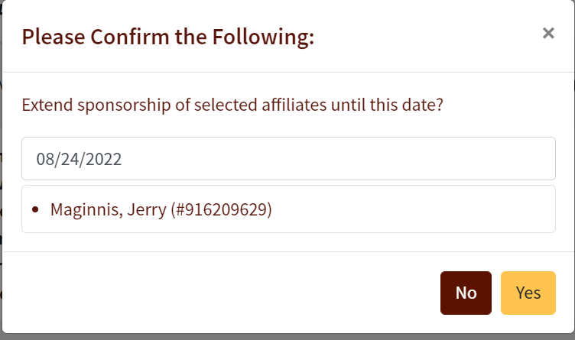Focus the sponsorship date input field
Viewport: 575px width, 340px height.
click(288, 159)
